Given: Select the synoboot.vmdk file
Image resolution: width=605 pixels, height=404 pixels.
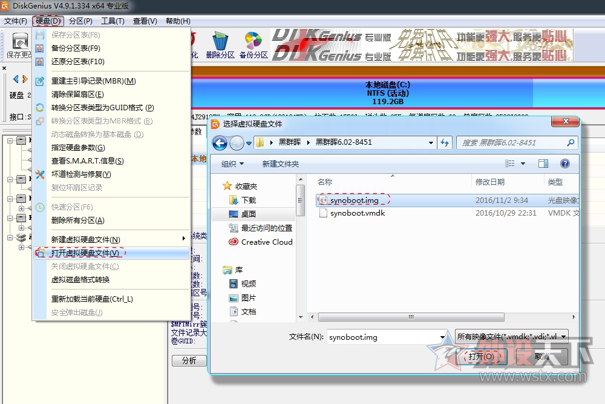Looking at the screenshot, I should click(448, 213).
